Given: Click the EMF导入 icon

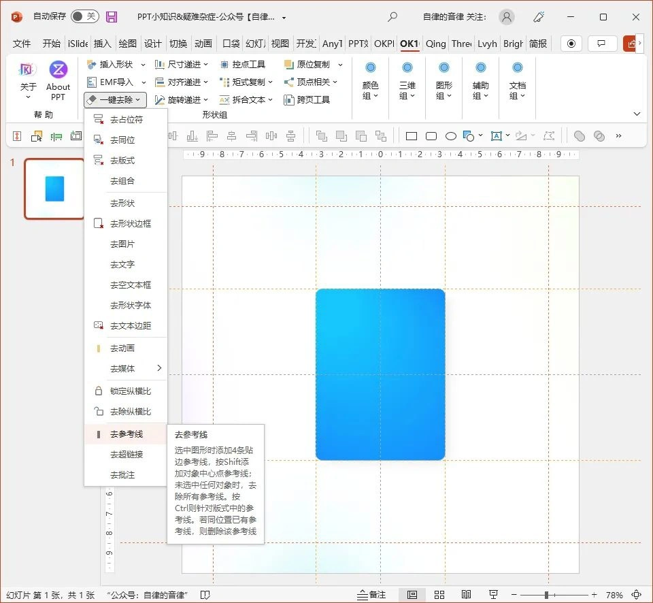Looking at the screenshot, I should click(114, 82).
